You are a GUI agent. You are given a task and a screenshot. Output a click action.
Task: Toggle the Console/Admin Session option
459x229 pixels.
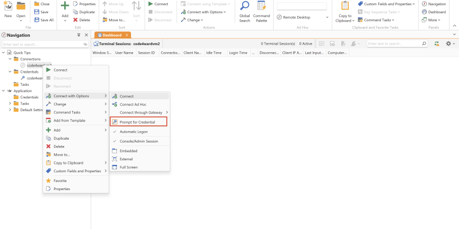tap(138, 141)
